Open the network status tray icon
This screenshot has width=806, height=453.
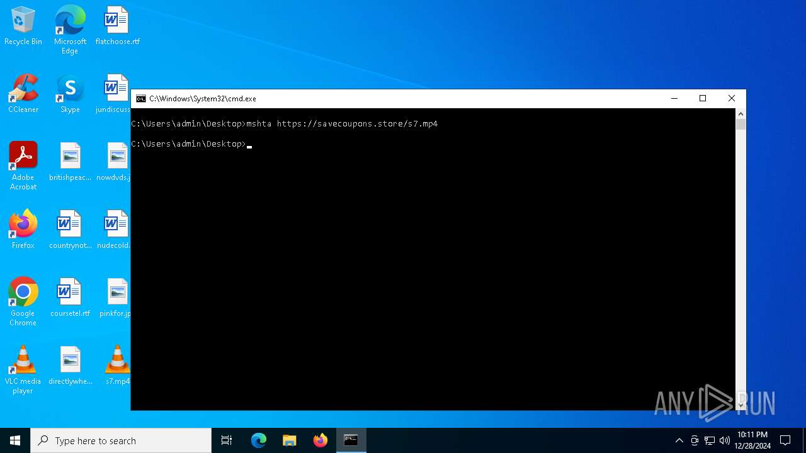tap(710, 440)
